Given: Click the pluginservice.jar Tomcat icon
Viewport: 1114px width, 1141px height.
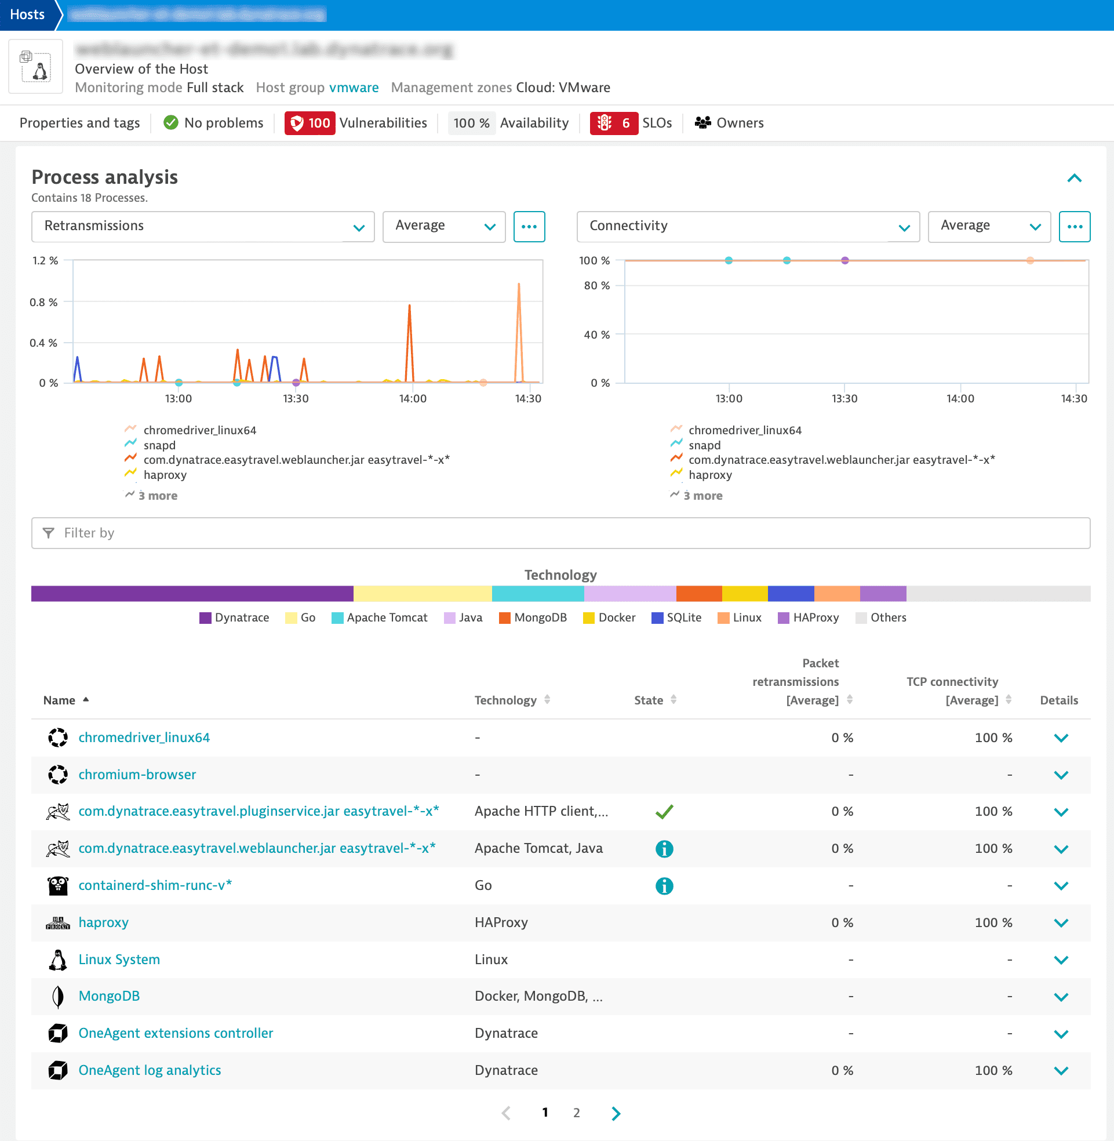Looking at the screenshot, I should 58,812.
